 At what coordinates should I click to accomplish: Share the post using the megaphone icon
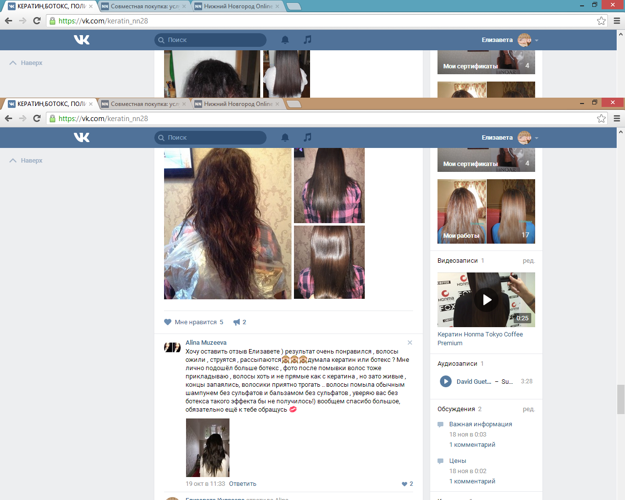[237, 322]
